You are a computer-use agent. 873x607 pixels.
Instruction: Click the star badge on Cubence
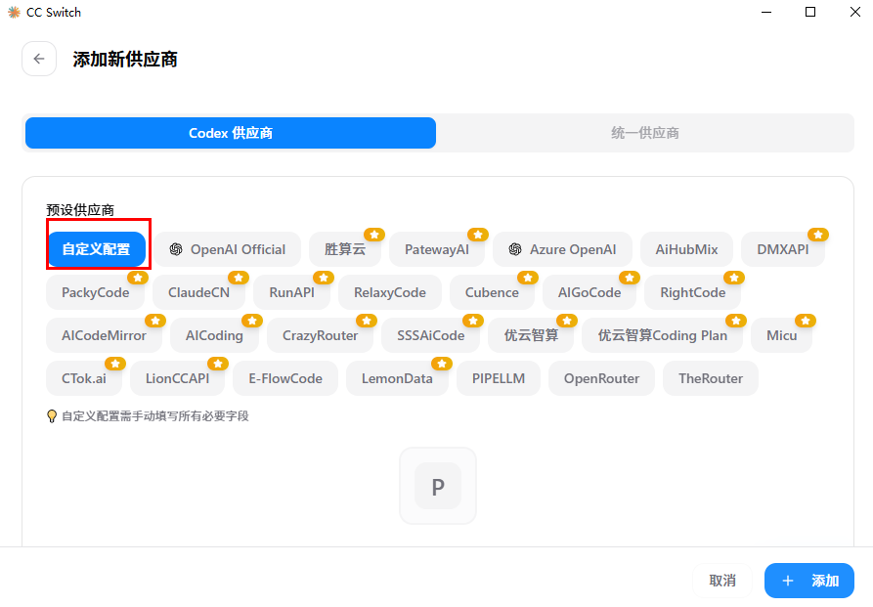pyautogui.click(x=528, y=278)
